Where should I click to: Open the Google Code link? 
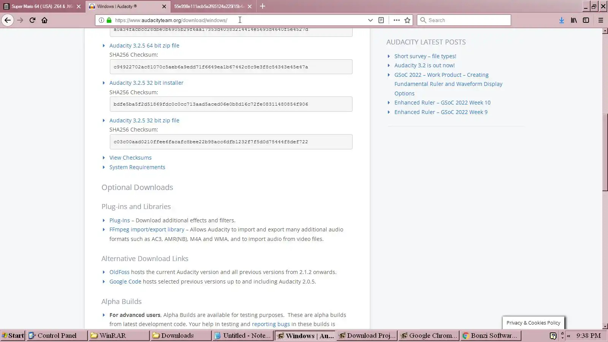125,282
